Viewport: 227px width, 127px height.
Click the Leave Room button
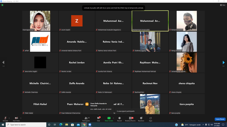coord(220,119)
